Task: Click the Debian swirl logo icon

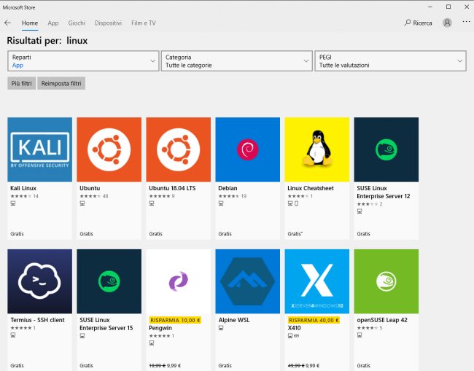Action: point(247,149)
